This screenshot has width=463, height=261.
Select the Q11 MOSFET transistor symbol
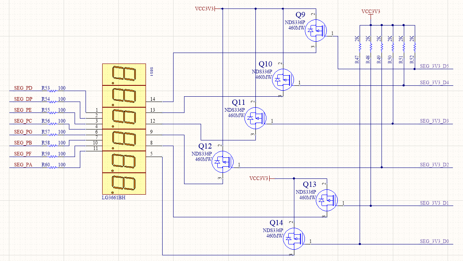[x=255, y=118]
